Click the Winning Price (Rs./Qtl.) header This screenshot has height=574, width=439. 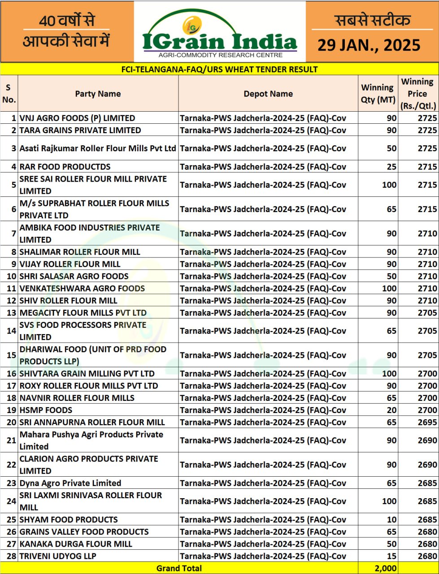417,94
